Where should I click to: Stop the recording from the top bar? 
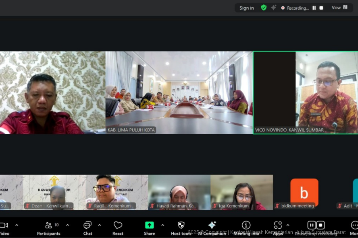pos(321,8)
